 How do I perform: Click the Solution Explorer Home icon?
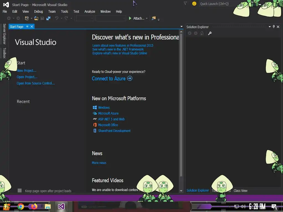point(202,33)
